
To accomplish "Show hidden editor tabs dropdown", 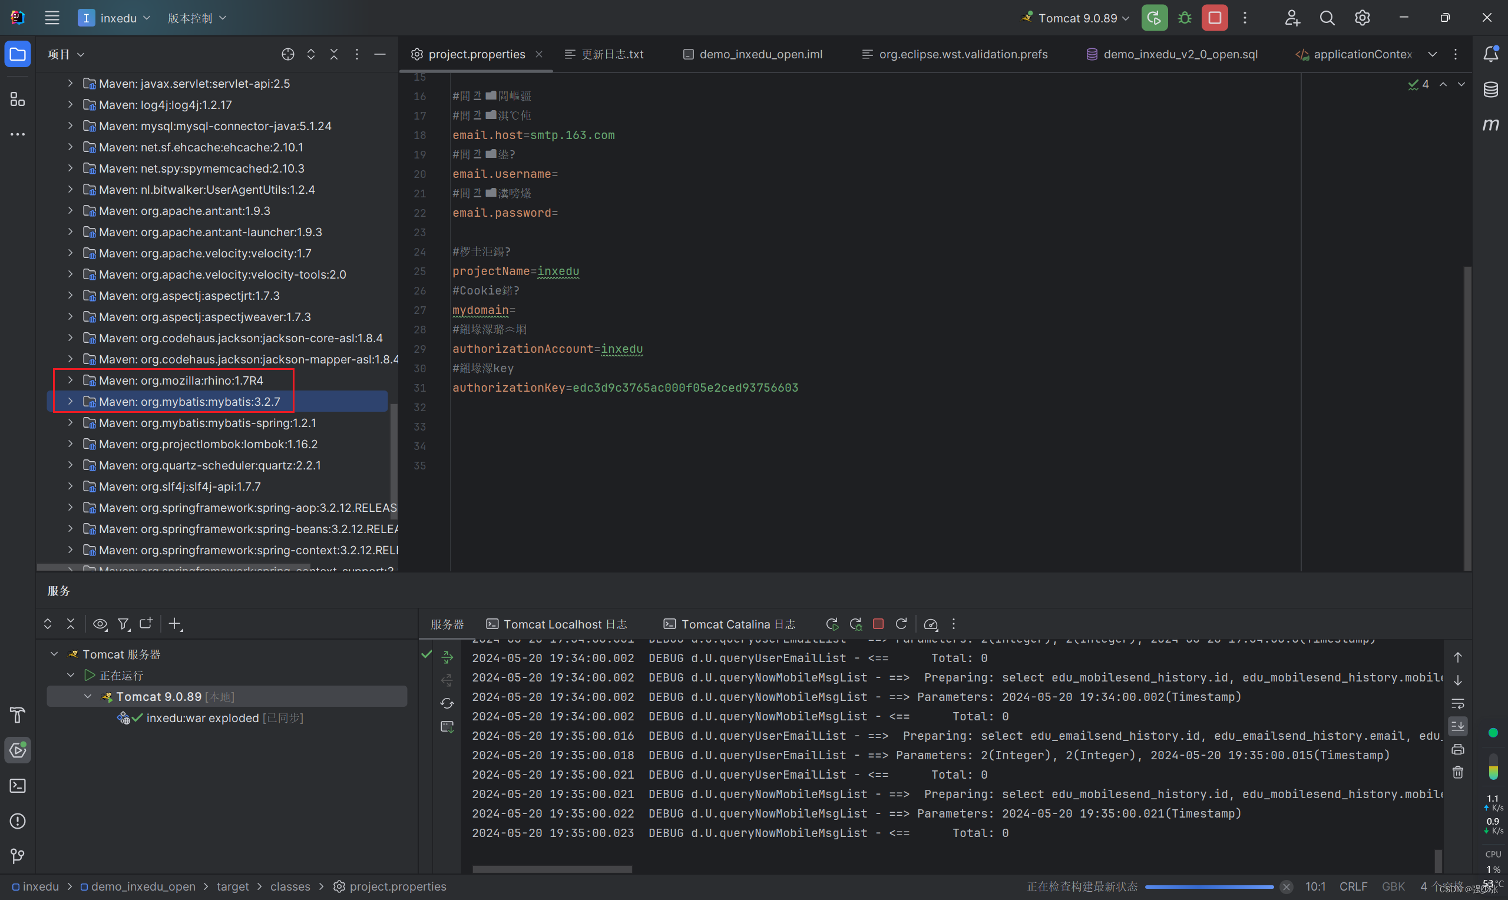I will pyautogui.click(x=1432, y=55).
